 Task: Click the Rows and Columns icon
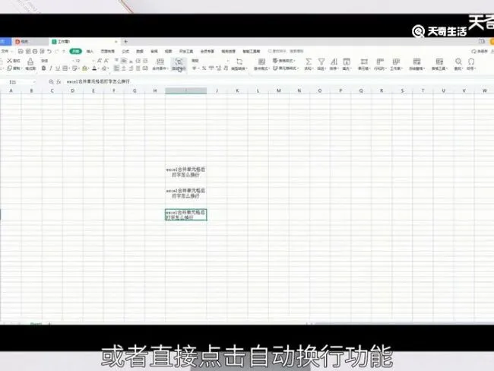point(380,62)
